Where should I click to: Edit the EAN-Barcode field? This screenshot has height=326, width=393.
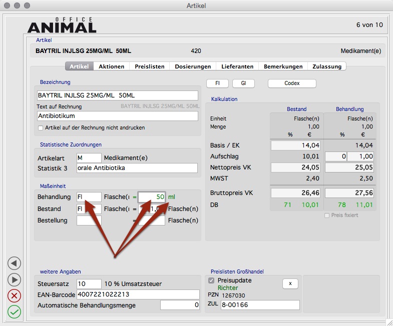138,294
